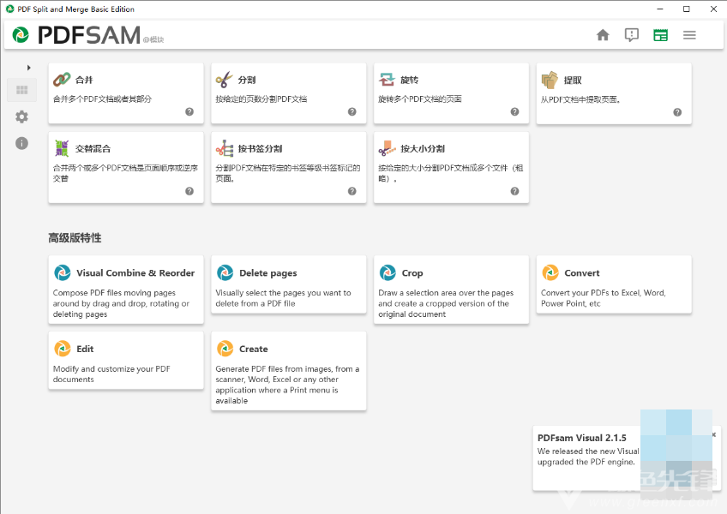Click the Convert orange logo icon
Screen dimensions: 727x514
tap(550, 272)
